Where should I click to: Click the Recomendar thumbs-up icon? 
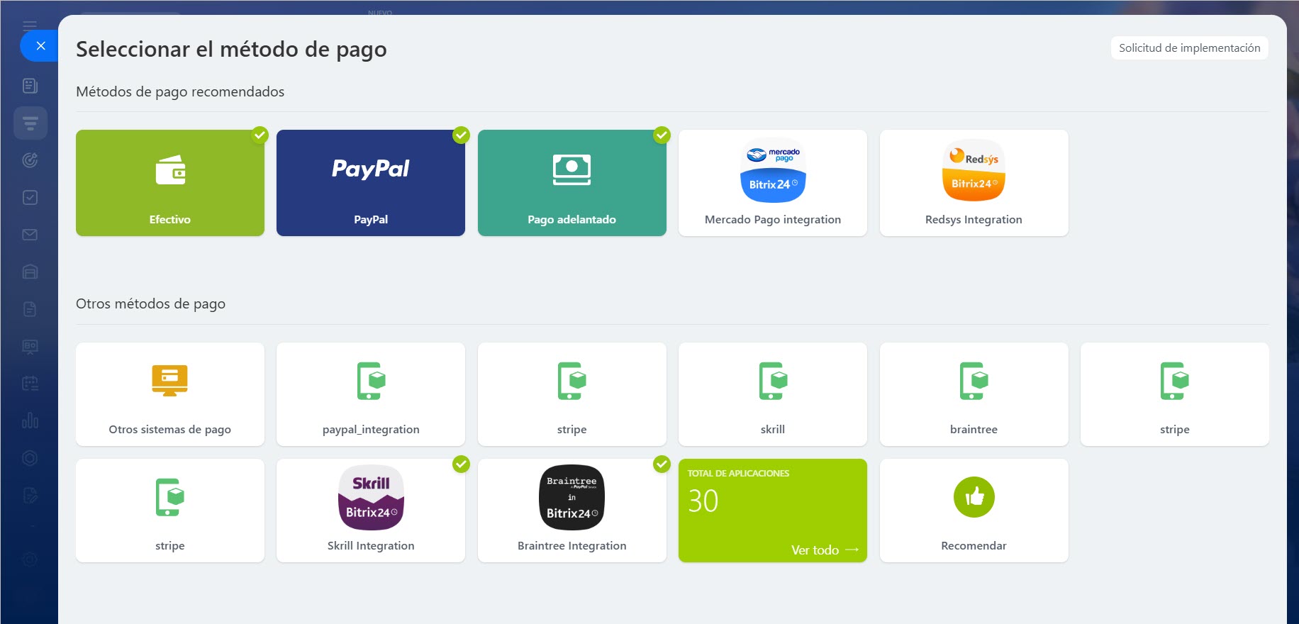pyautogui.click(x=974, y=497)
